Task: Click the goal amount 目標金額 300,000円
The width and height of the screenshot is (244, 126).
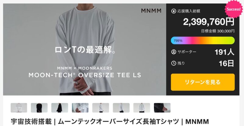Action: point(218,31)
